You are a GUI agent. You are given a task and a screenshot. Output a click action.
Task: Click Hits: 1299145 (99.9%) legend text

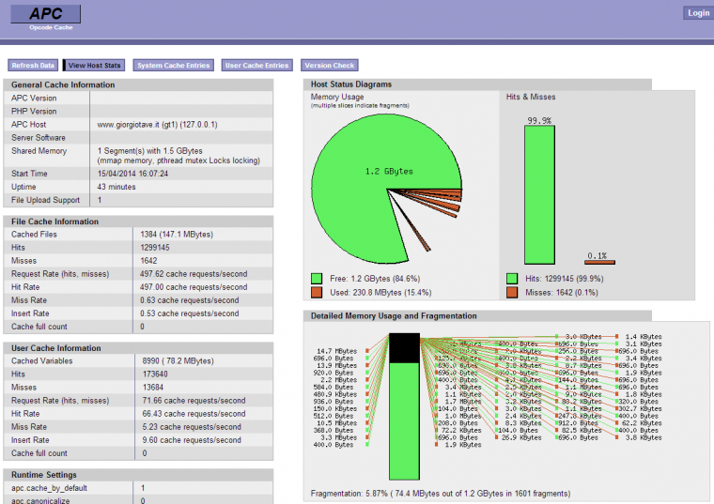click(x=565, y=279)
